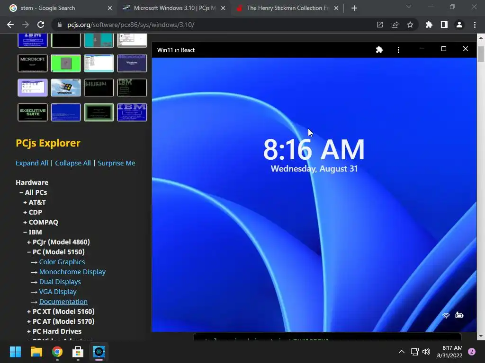Click the network icon in system tray
The height and width of the screenshot is (363, 485).
point(414,352)
